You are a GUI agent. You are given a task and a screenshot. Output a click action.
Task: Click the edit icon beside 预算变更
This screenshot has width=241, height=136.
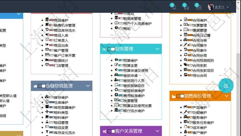click(116, 65)
